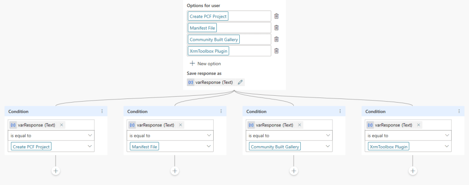The height and width of the screenshot is (185, 469).
Task: Expand value dropdown showing Community Built Gallery
Action: [328, 147]
